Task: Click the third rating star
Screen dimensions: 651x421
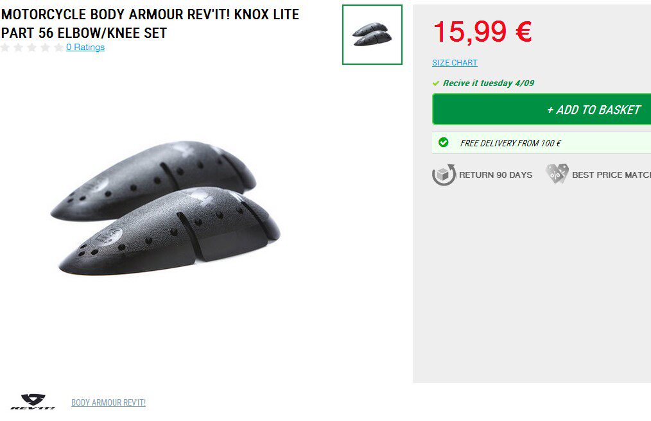Action: click(31, 47)
